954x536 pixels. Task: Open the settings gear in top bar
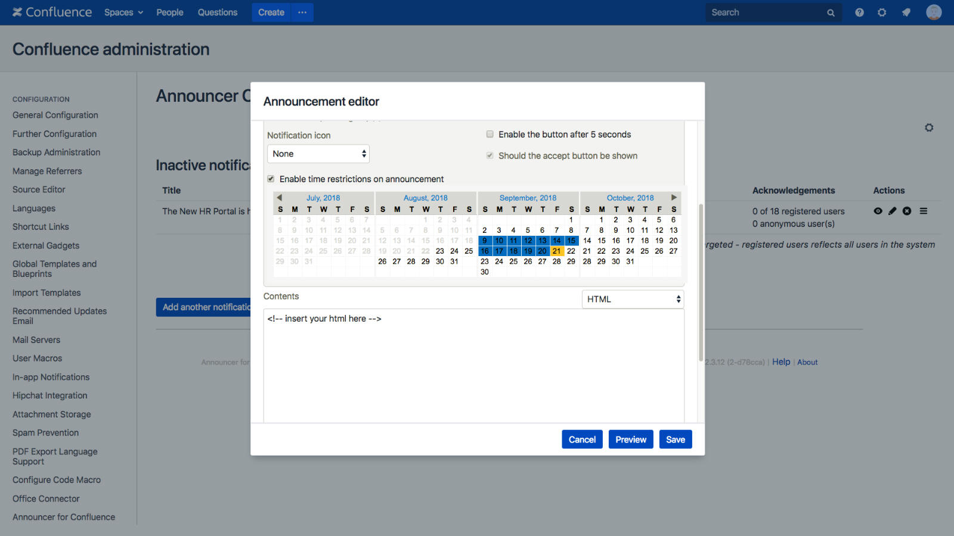coord(882,13)
